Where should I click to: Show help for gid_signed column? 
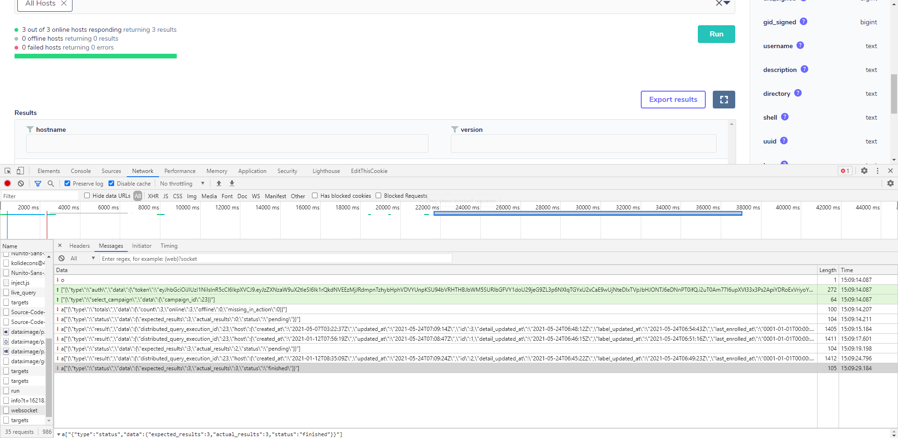(804, 22)
